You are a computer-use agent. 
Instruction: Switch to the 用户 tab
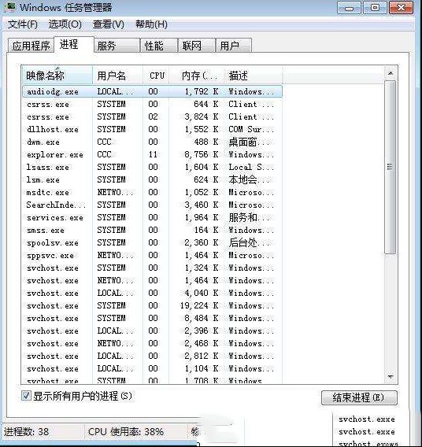[x=234, y=46]
